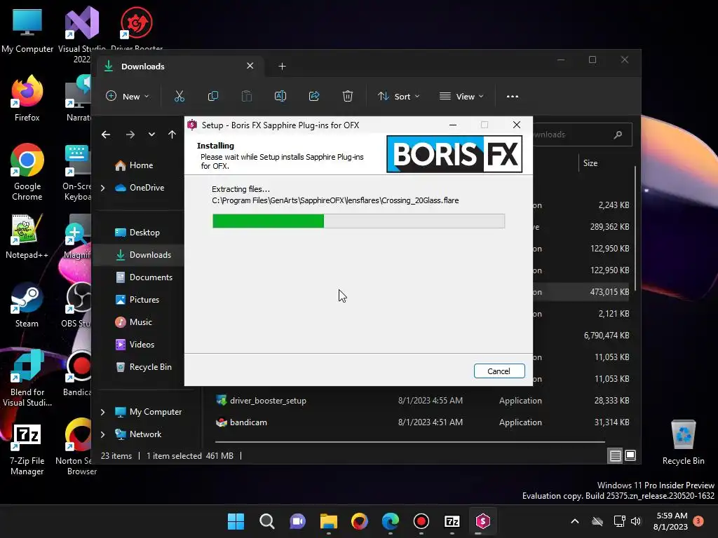Open the View dropdown in File Explorer
The image size is (718, 538).
(x=461, y=96)
